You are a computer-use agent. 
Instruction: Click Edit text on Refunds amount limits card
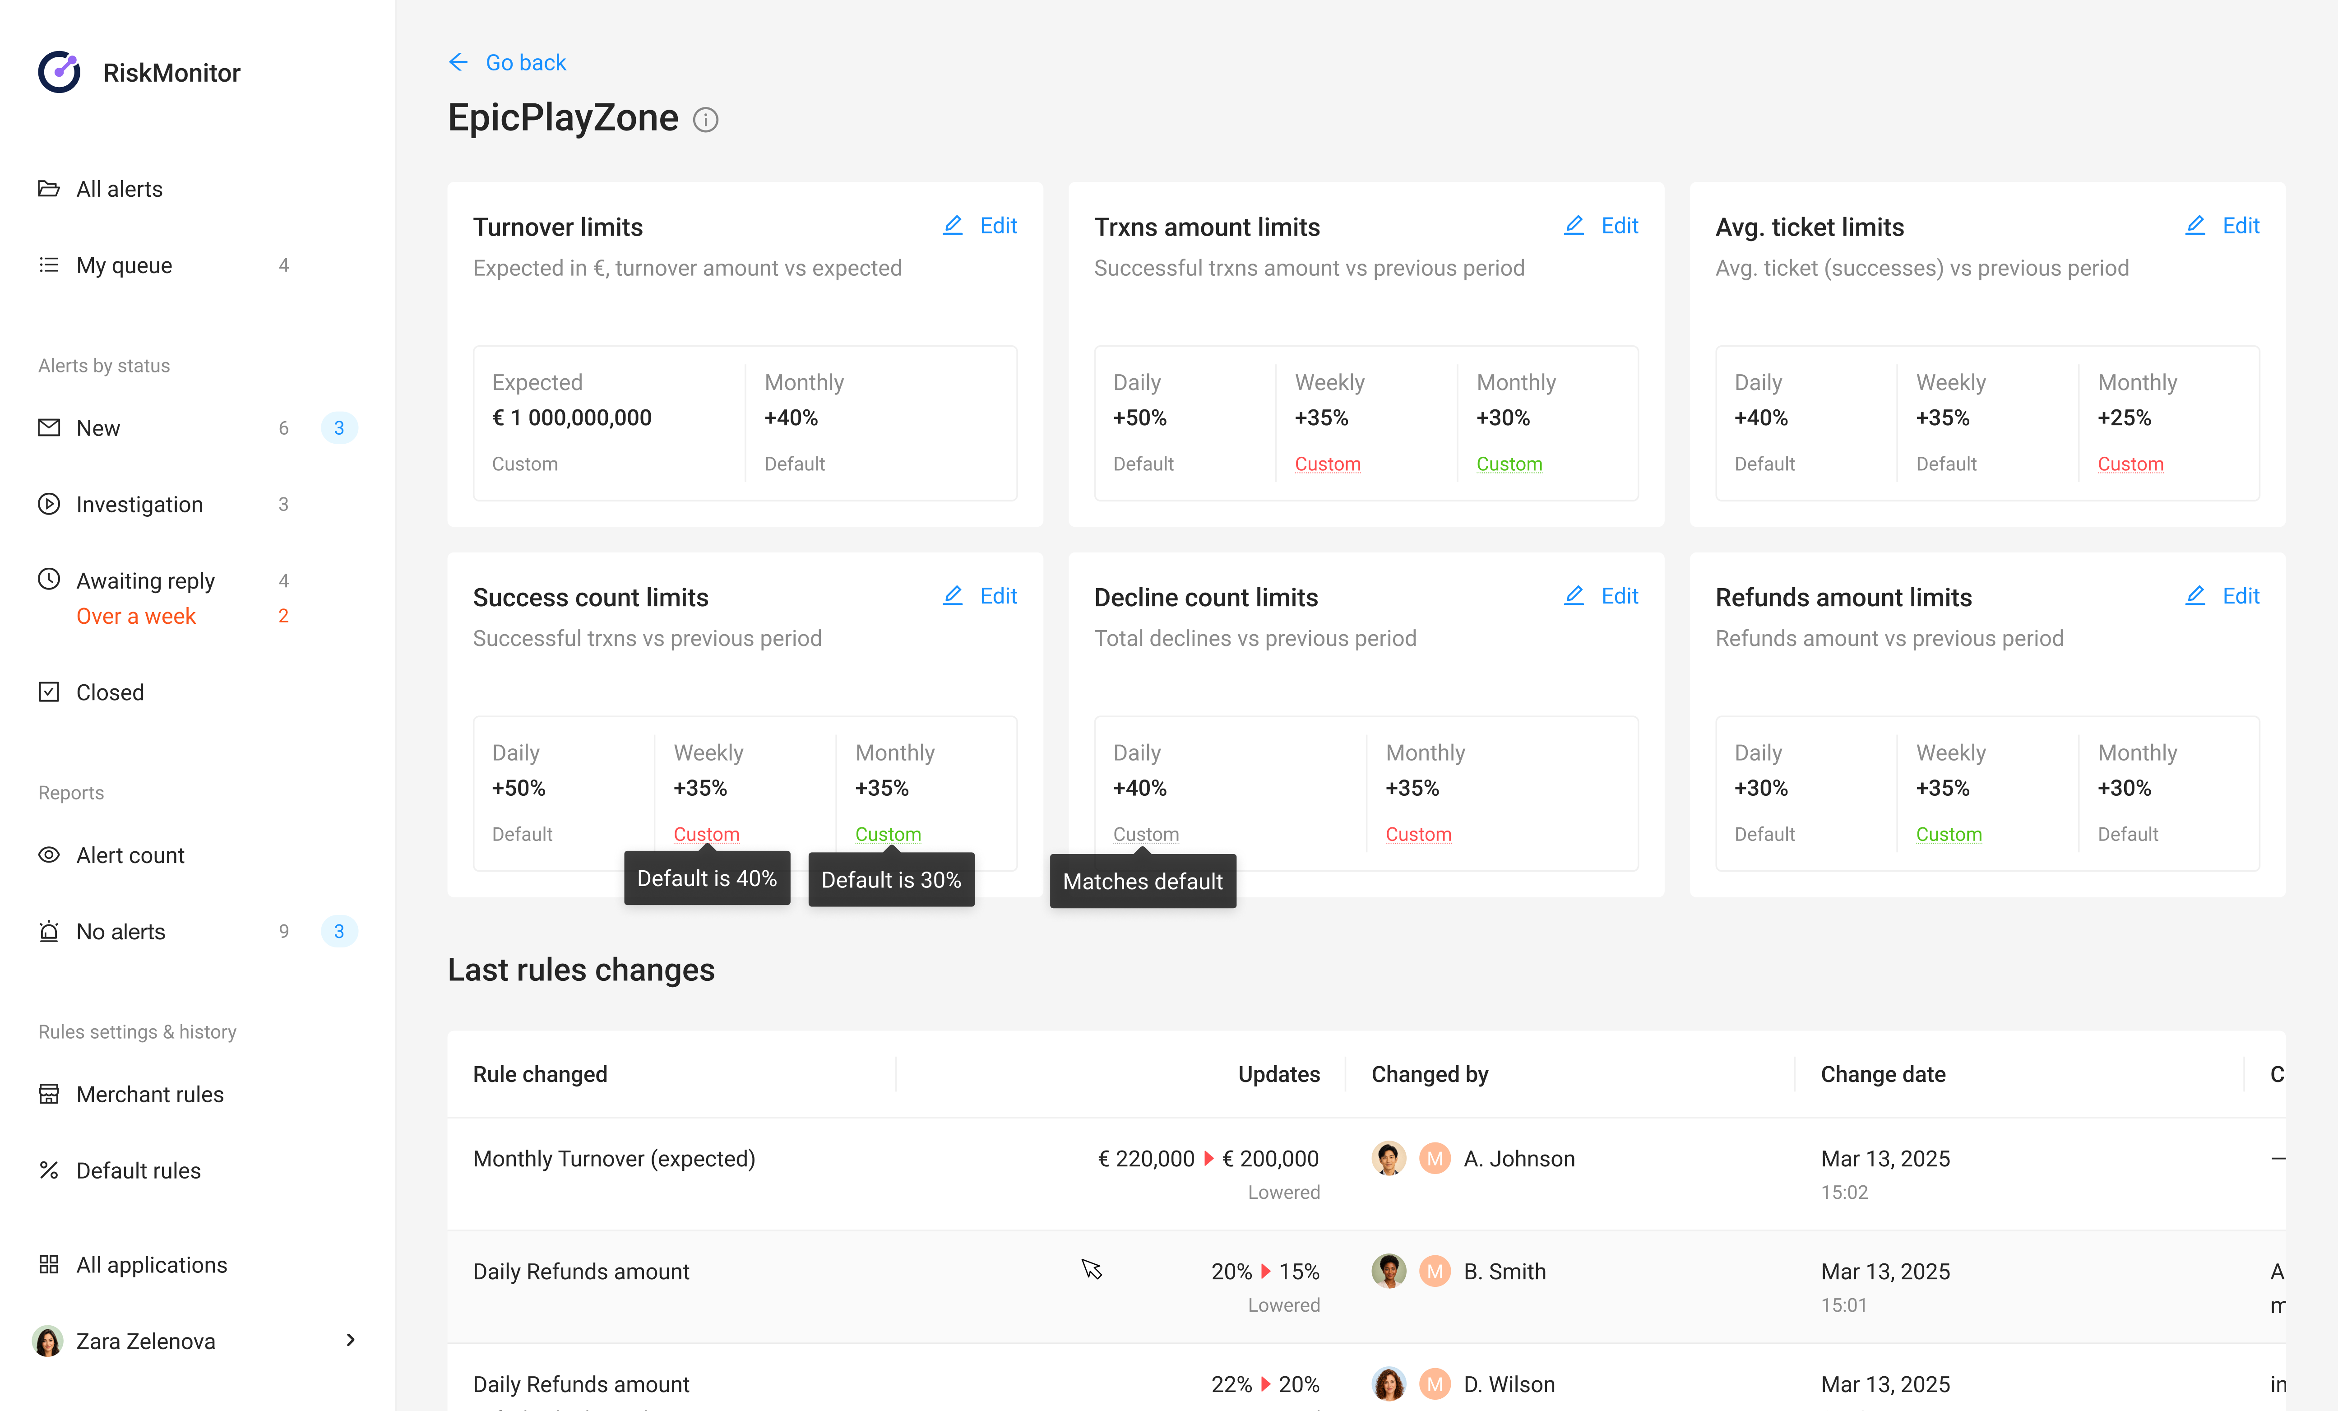2241,595
